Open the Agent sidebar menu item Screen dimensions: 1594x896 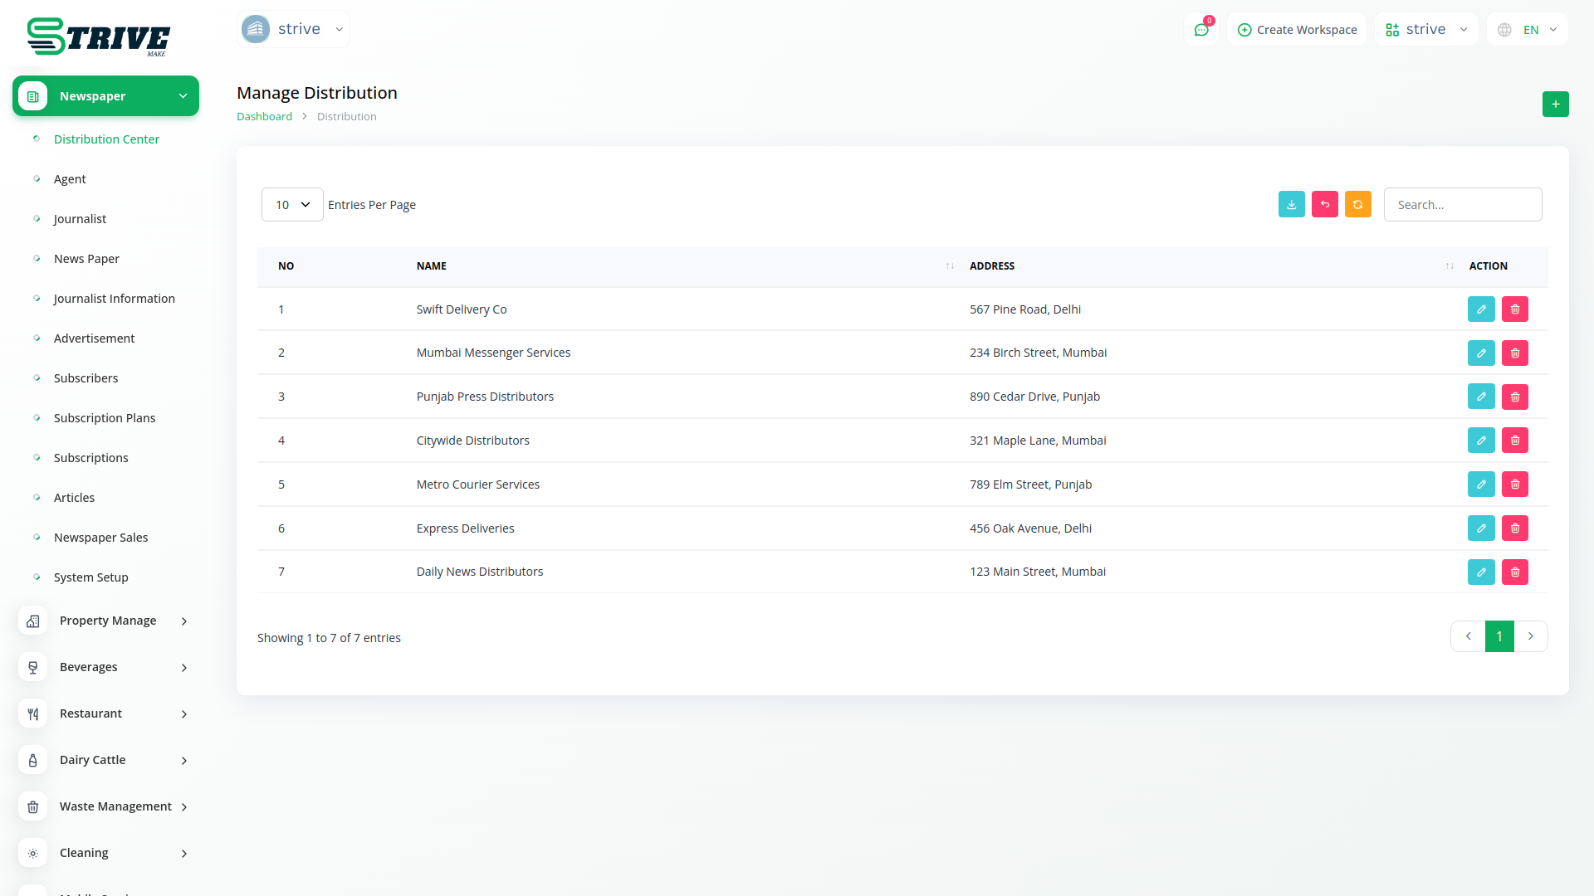tap(70, 179)
